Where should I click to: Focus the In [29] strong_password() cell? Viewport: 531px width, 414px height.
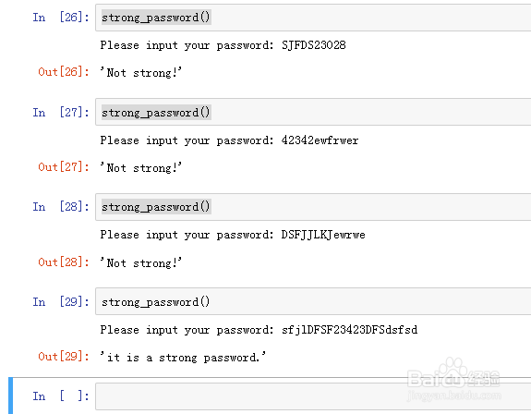pyautogui.click(x=313, y=301)
